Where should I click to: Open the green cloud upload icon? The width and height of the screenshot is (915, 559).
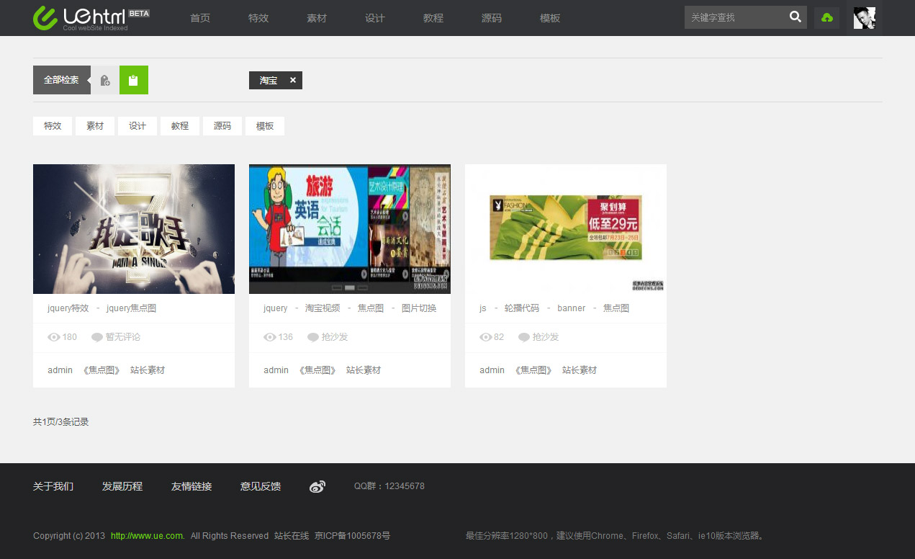pos(826,18)
